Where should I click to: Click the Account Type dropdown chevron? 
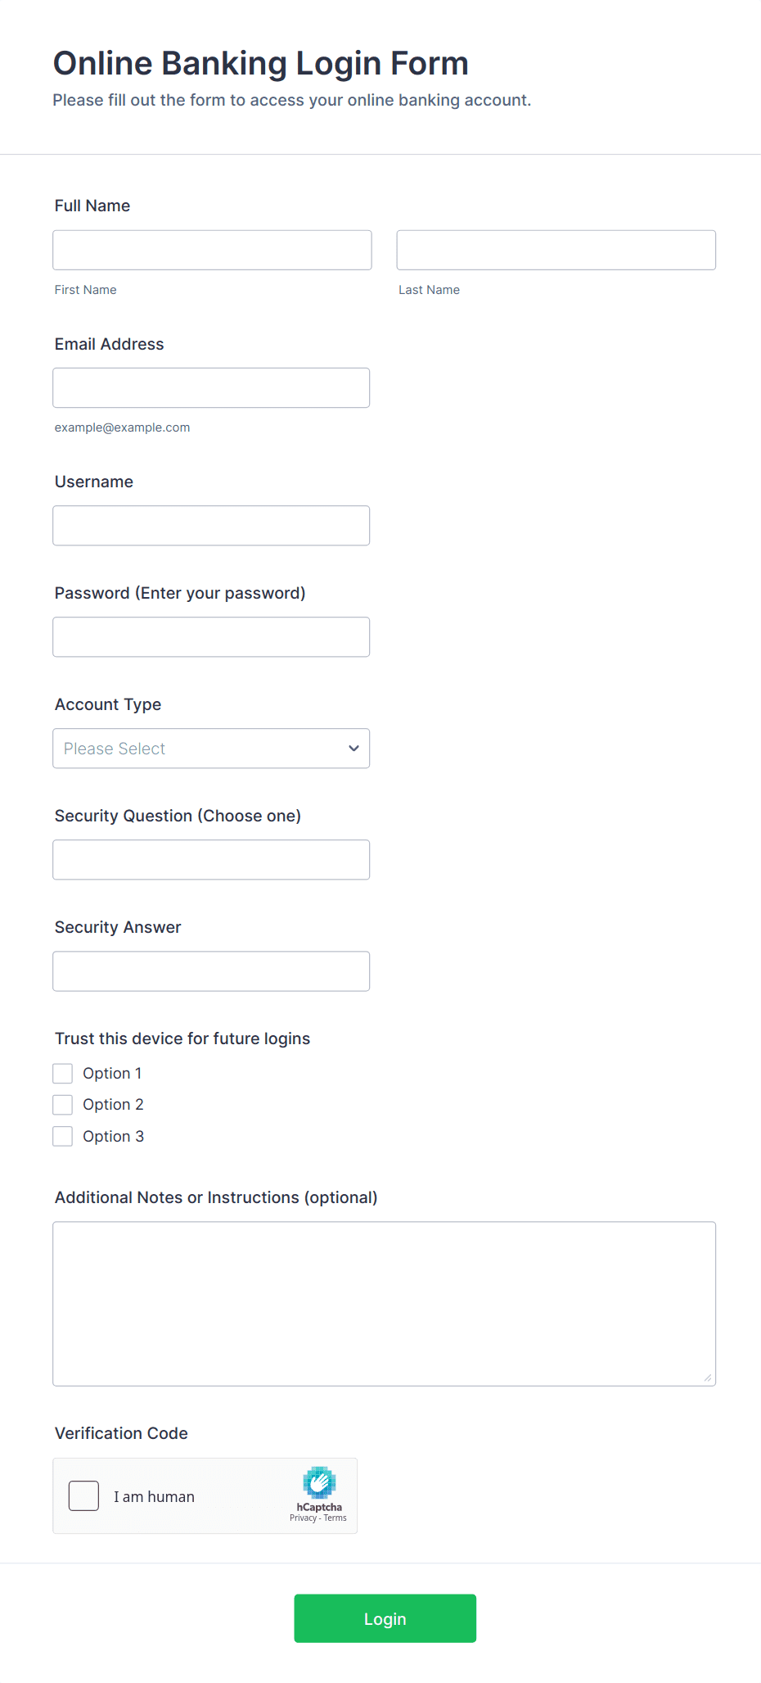click(353, 749)
